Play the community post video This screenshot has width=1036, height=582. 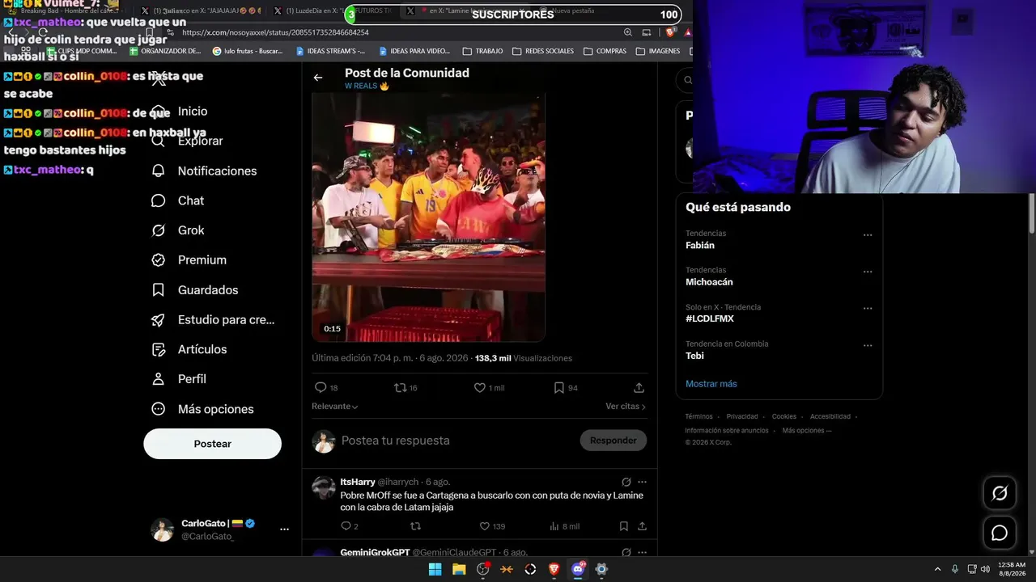point(428,217)
